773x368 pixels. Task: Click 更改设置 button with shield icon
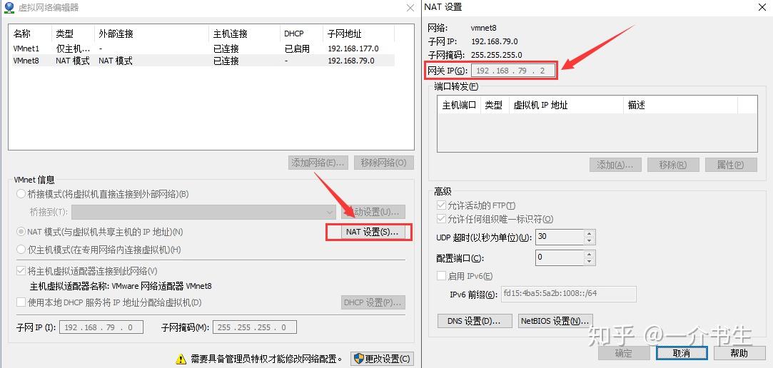point(382,359)
